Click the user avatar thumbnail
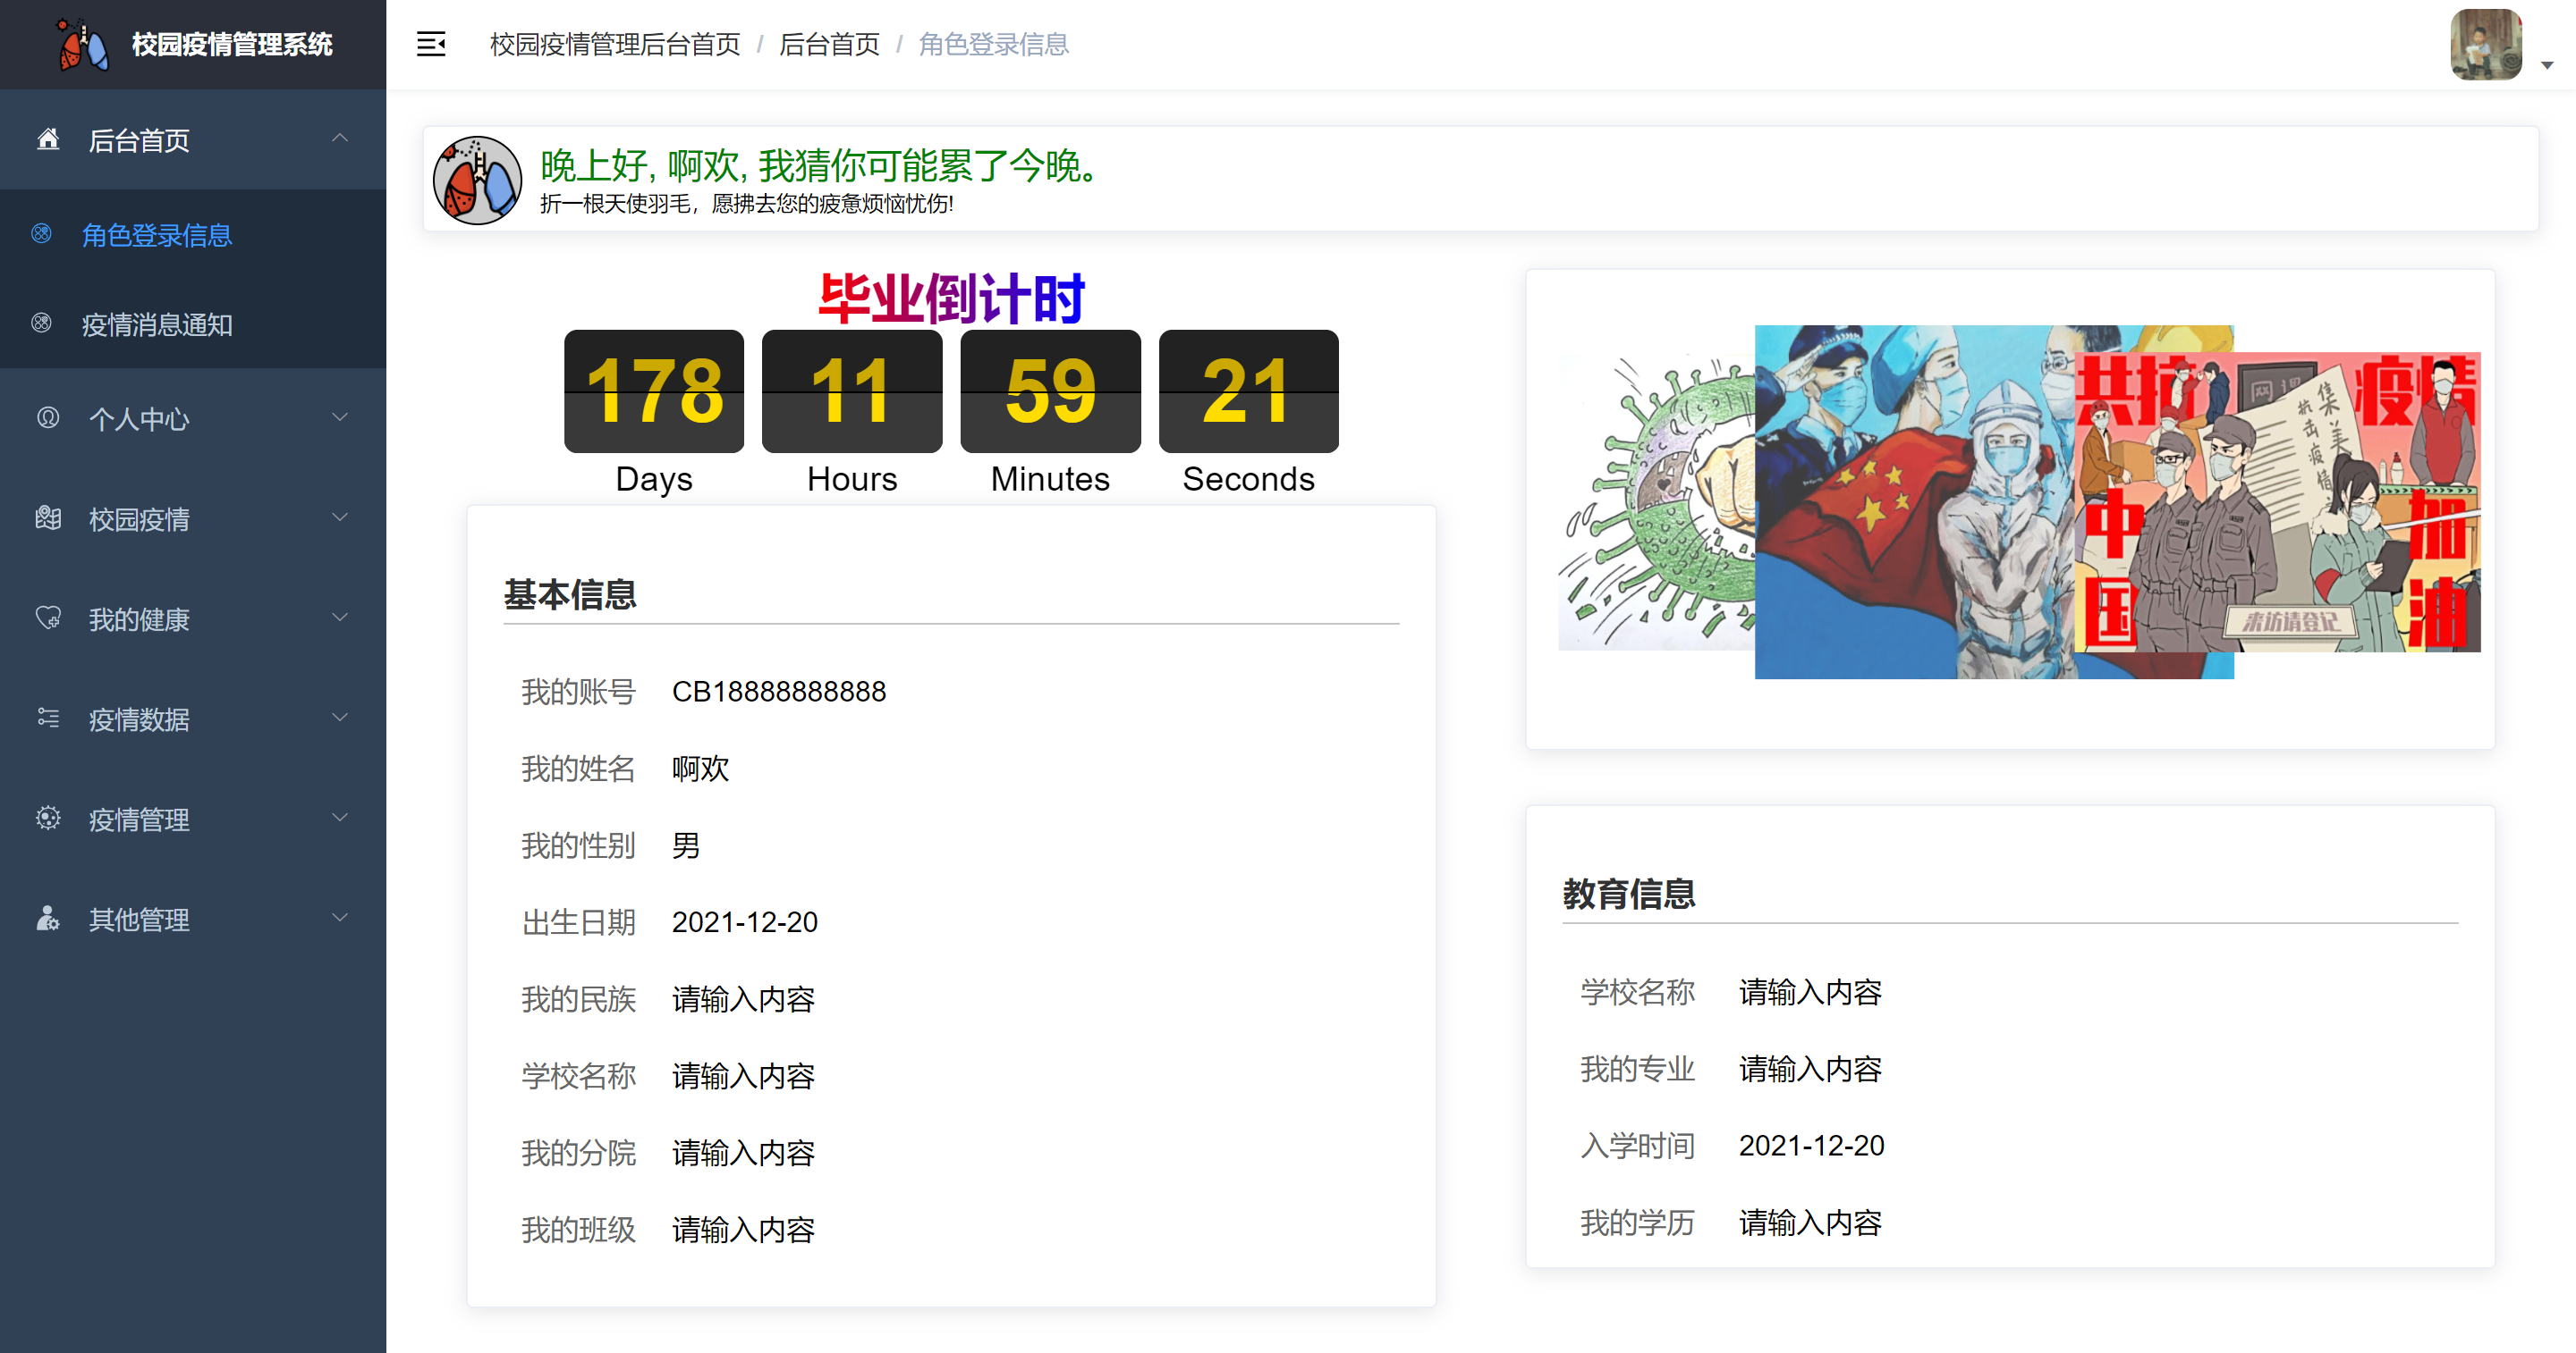 click(x=2486, y=44)
